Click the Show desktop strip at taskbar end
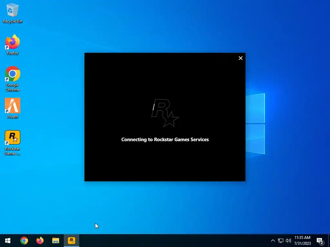The width and height of the screenshot is (330, 247). tap(329, 241)
